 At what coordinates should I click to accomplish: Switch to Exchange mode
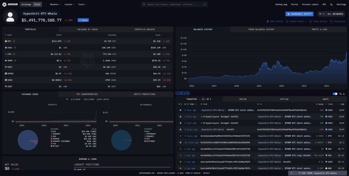(27, 4)
